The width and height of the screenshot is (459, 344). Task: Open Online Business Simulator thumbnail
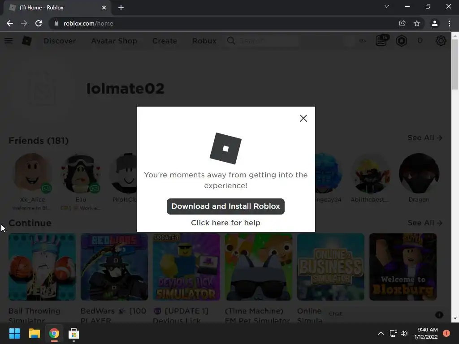331,267
